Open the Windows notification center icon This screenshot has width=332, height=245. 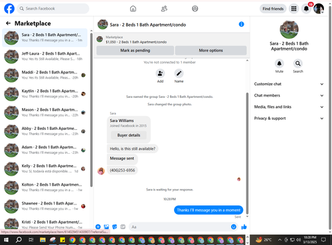point(323,240)
